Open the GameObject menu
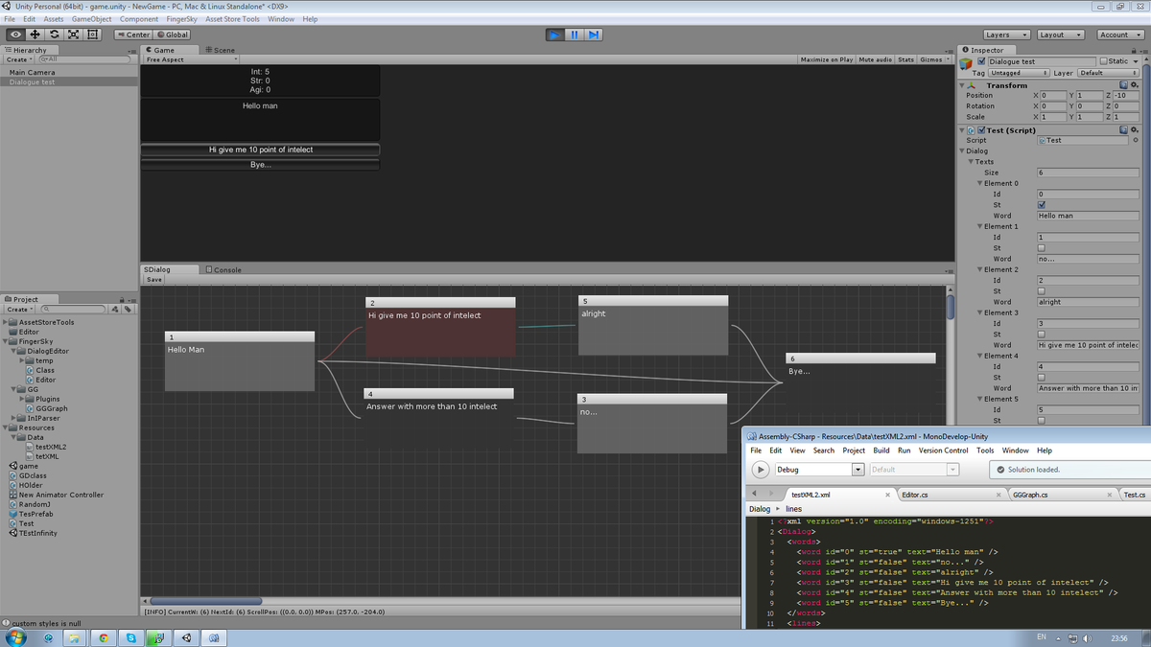This screenshot has height=647, width=1151. 91,19
